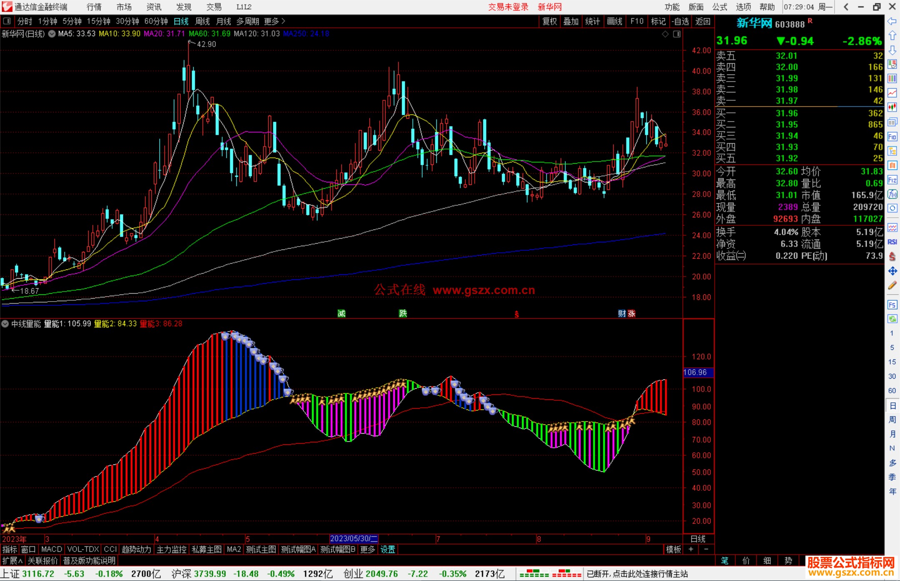Select the pencil drawing tool icon
Screen dimensions: 900x581
pos(892,286)
